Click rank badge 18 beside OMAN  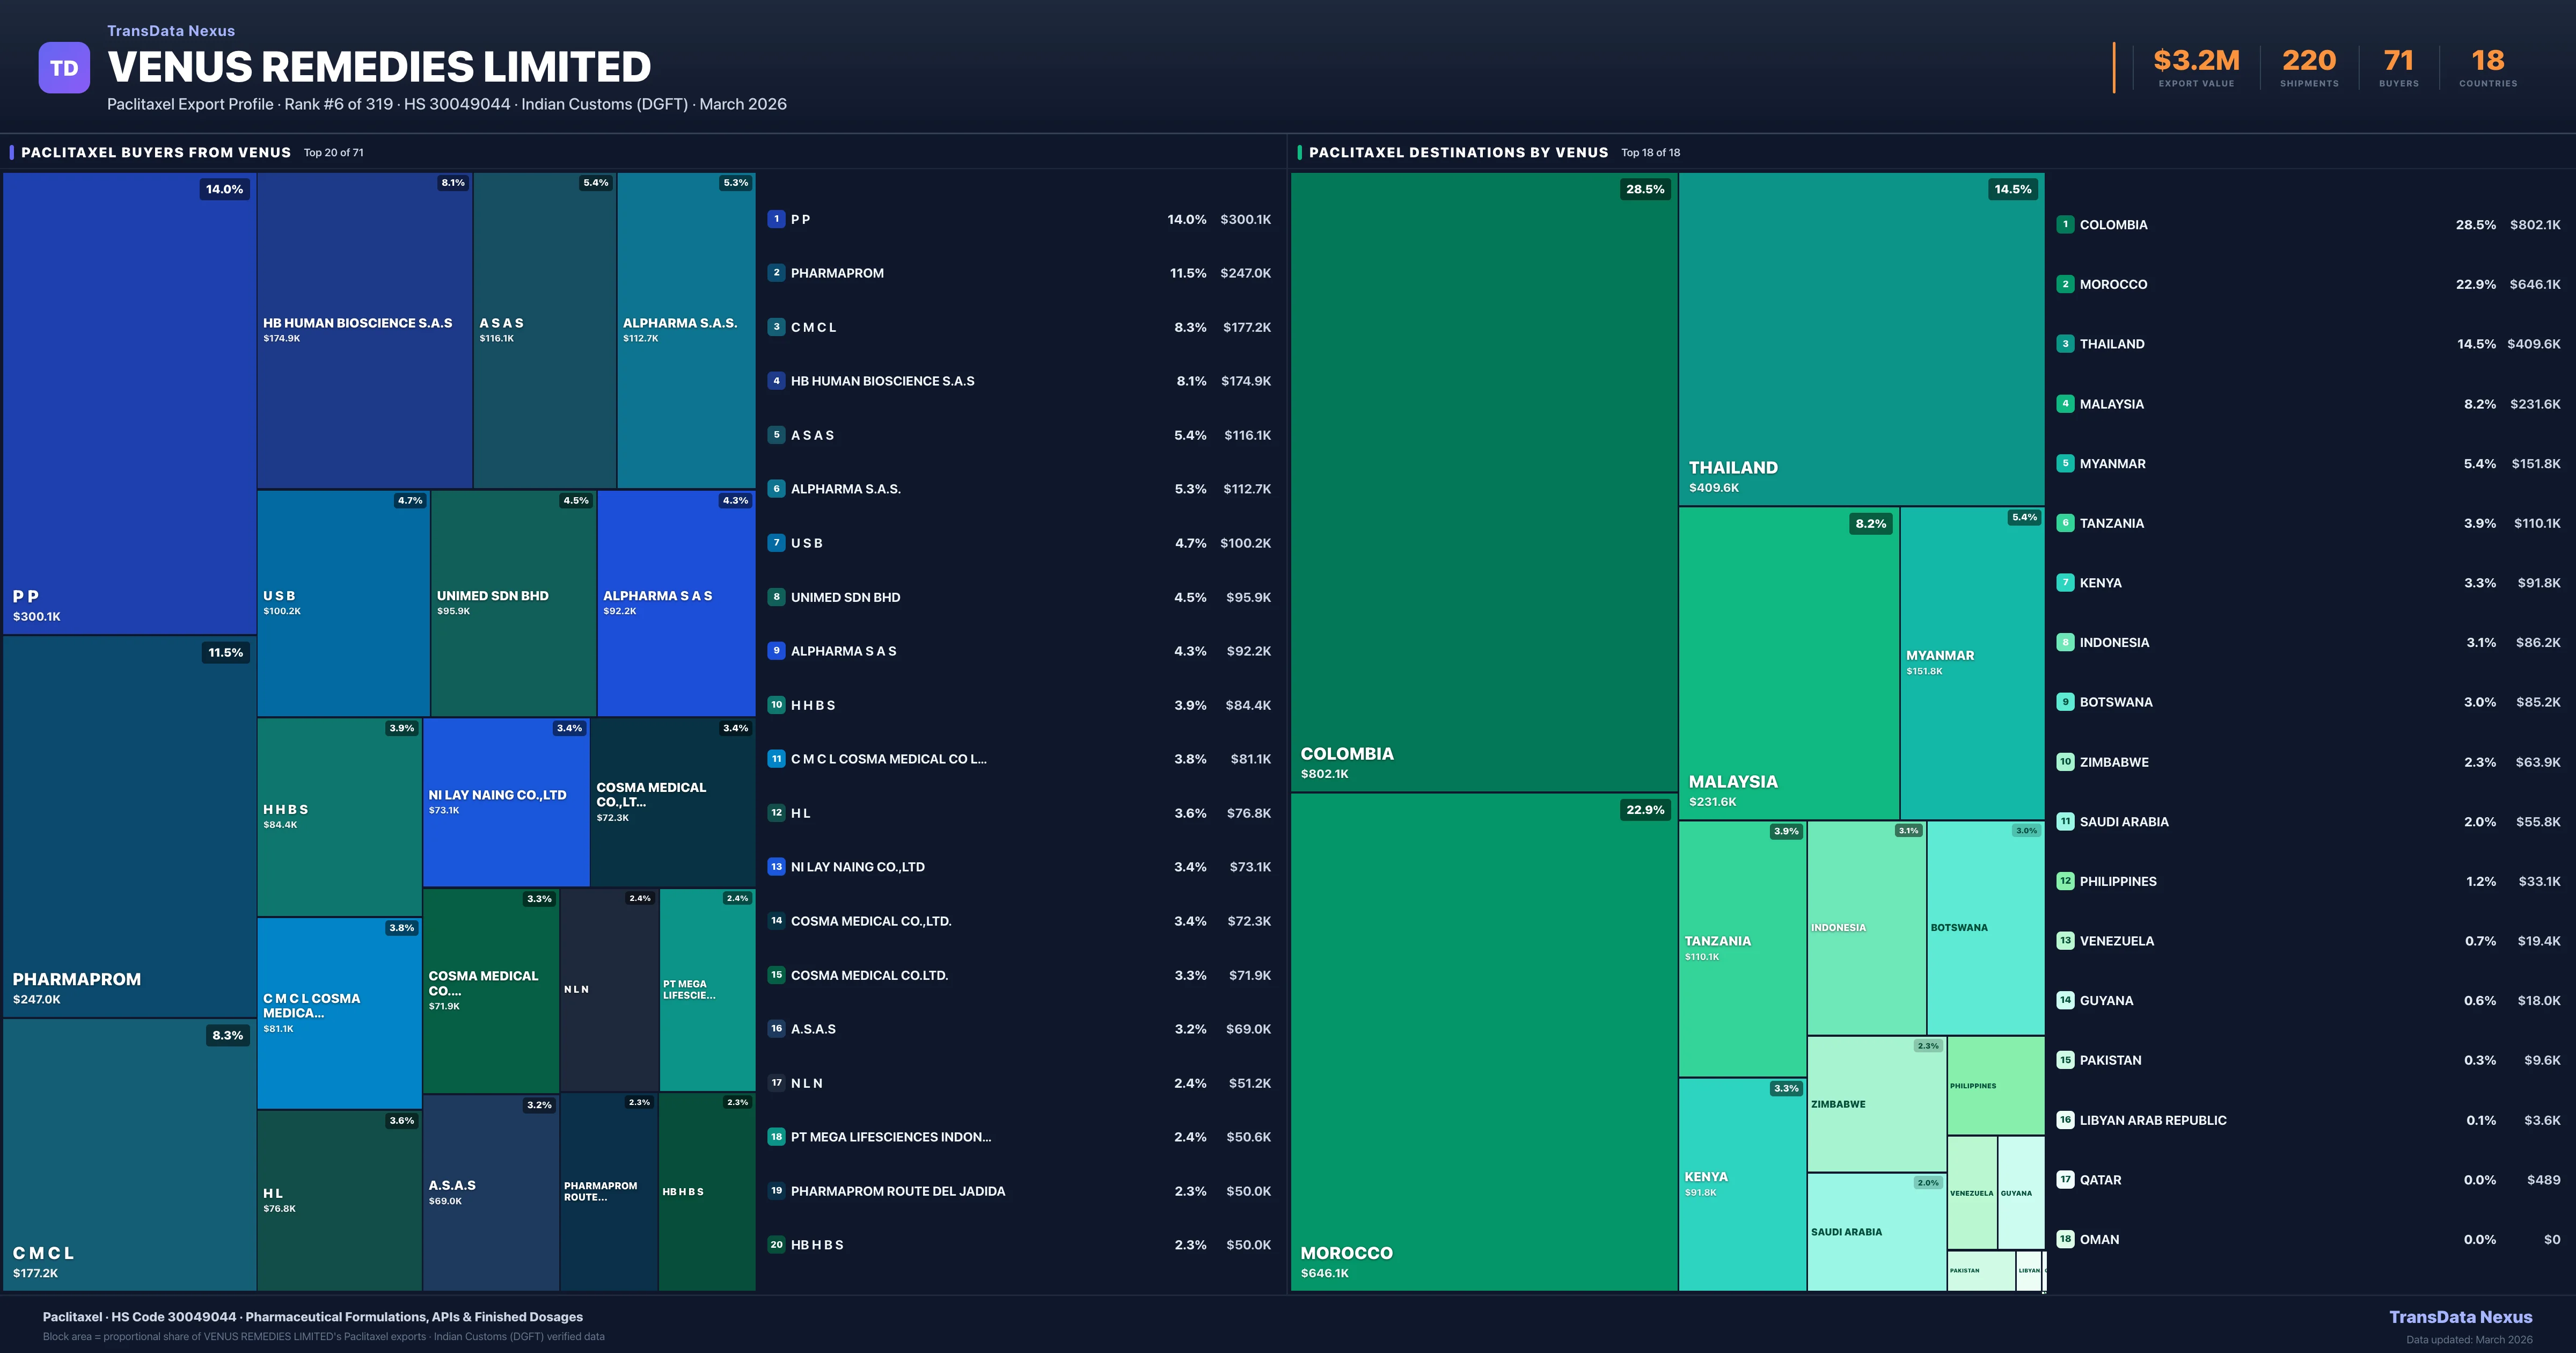(2065, 1239)
